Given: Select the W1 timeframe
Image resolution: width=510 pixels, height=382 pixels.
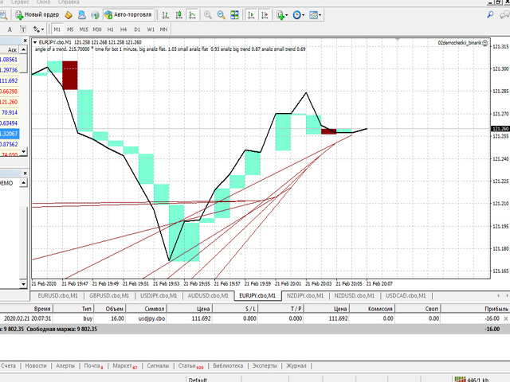Looking at the screenshot, I should [x=151, y=29].
